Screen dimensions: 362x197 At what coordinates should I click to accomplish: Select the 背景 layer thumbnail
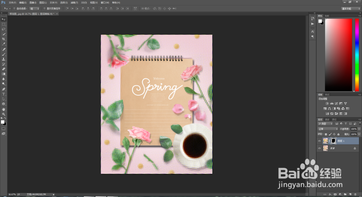click(325, 148)
